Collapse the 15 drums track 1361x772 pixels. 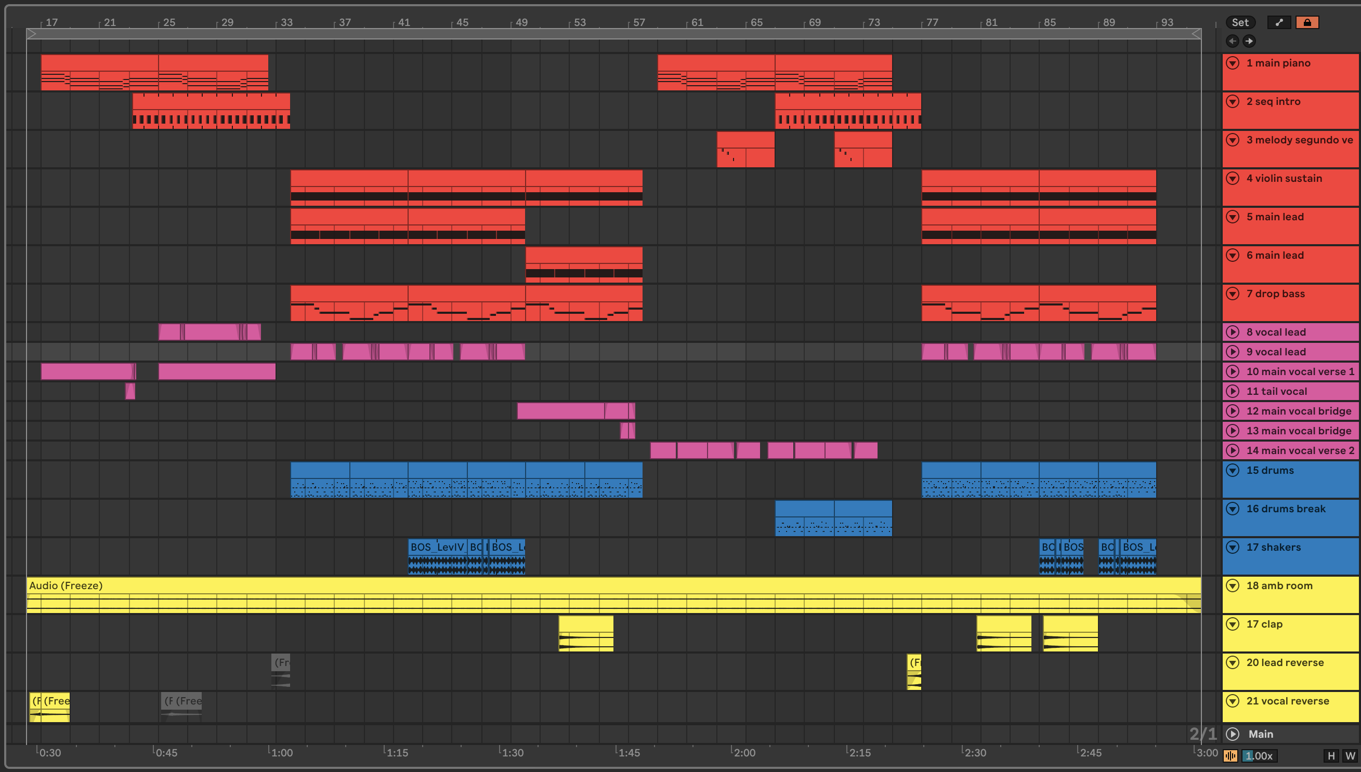point(1233,470)
